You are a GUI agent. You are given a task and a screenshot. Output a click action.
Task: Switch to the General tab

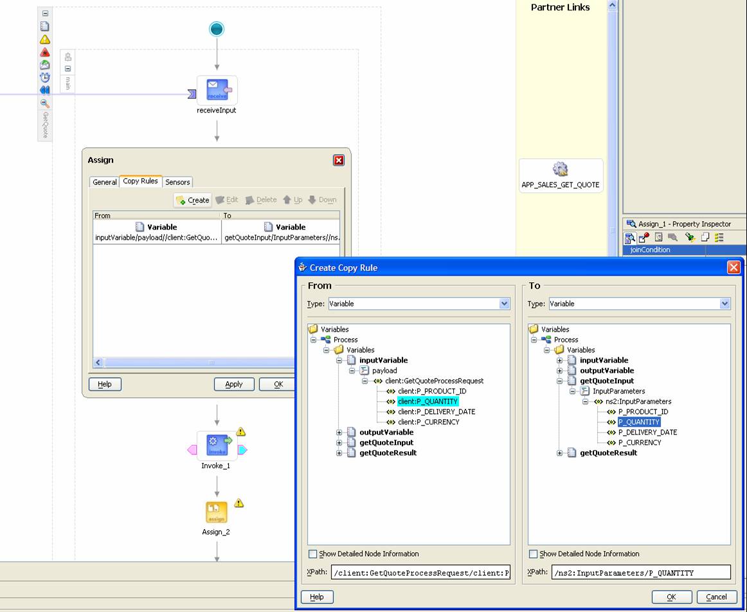pyautogui.click(x=104, y=182)
